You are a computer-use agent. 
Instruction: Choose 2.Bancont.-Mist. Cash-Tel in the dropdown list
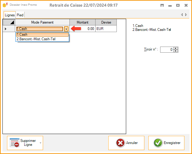[42, 39]
